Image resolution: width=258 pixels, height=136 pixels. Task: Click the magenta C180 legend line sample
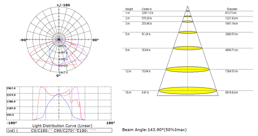pyautogui.click(x=93, y=129)
